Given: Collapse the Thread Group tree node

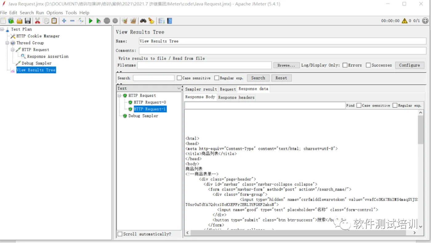Looking at the screenshot, I should click(7, 43).
